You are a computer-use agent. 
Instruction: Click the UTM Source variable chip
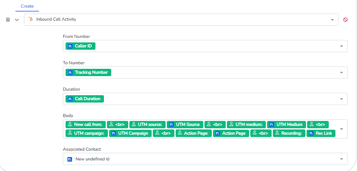(x=185, y=124)
